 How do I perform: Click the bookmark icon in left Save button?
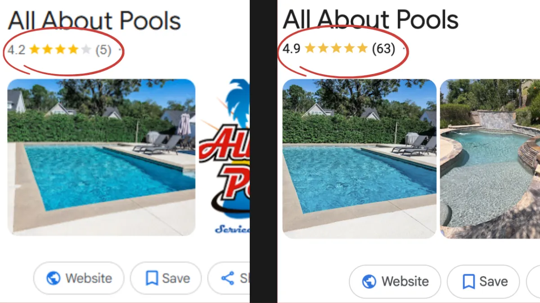point(152,278)
